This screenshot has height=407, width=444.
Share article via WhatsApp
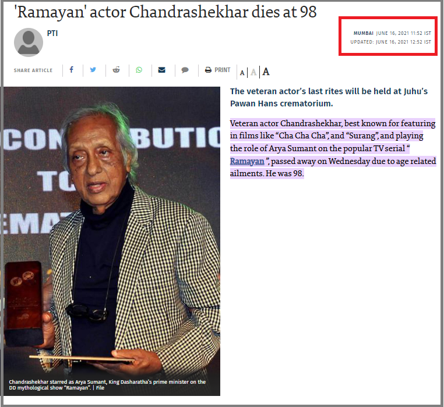click(139, 70)
